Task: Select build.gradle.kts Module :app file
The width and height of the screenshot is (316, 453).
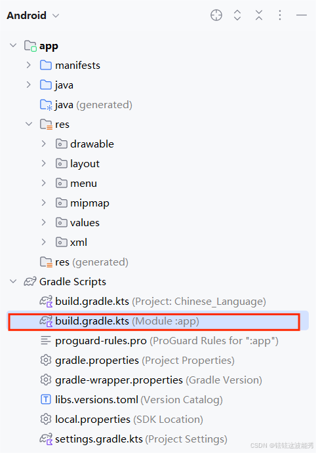Action: point(158,321)
